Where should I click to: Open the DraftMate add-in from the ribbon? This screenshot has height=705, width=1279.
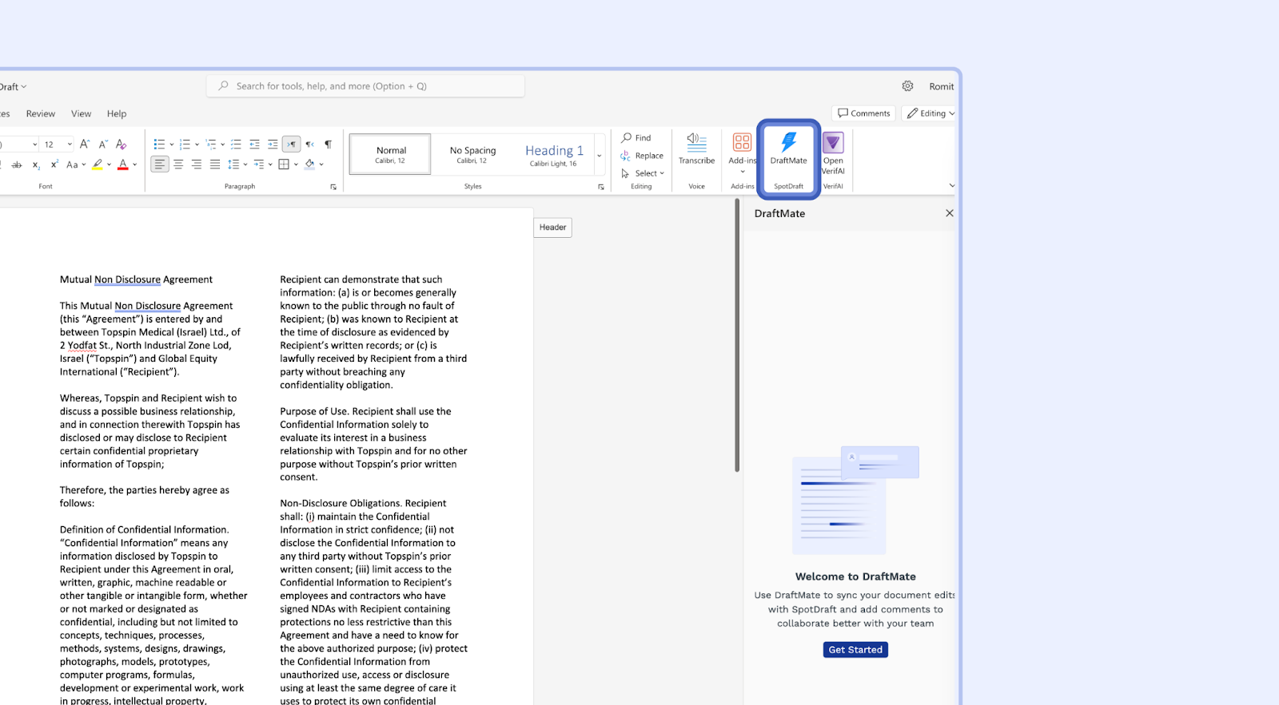[788, 149]
